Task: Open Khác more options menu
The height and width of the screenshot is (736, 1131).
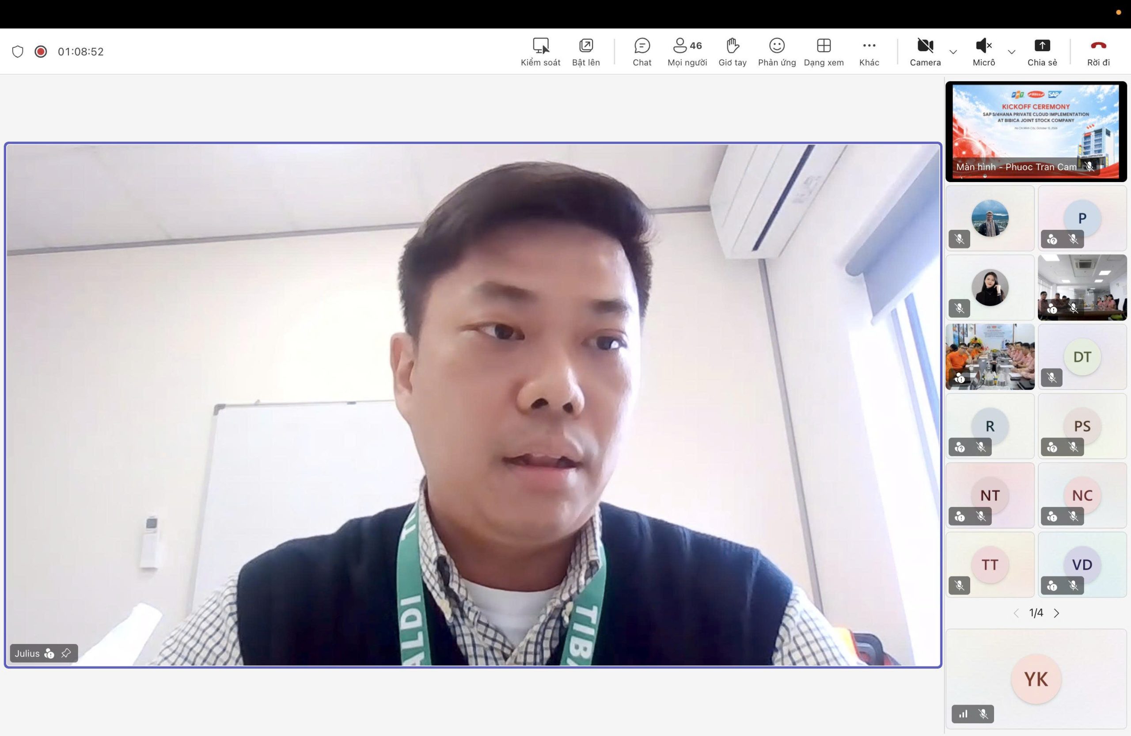Action: tap(869, 52)
